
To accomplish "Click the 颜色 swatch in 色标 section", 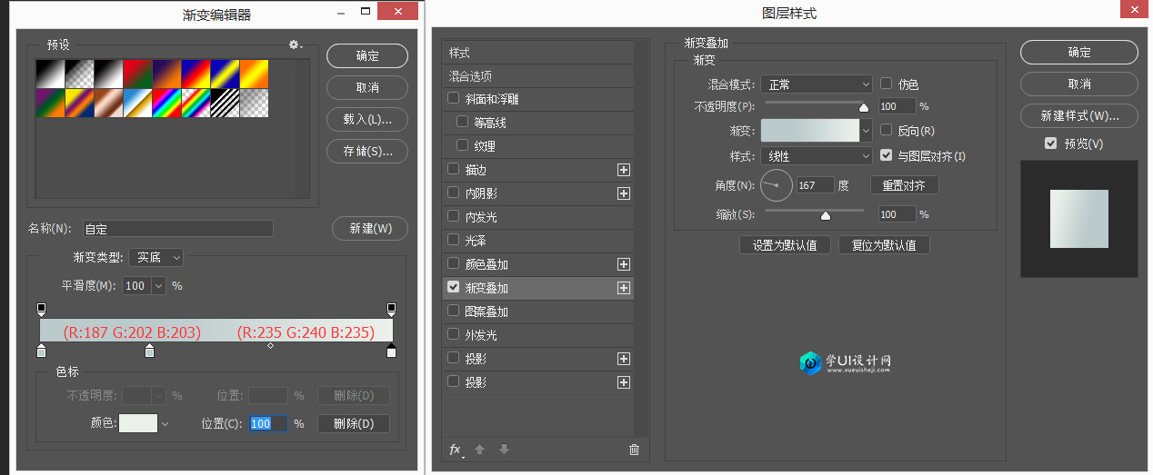I will pos(138,423).
